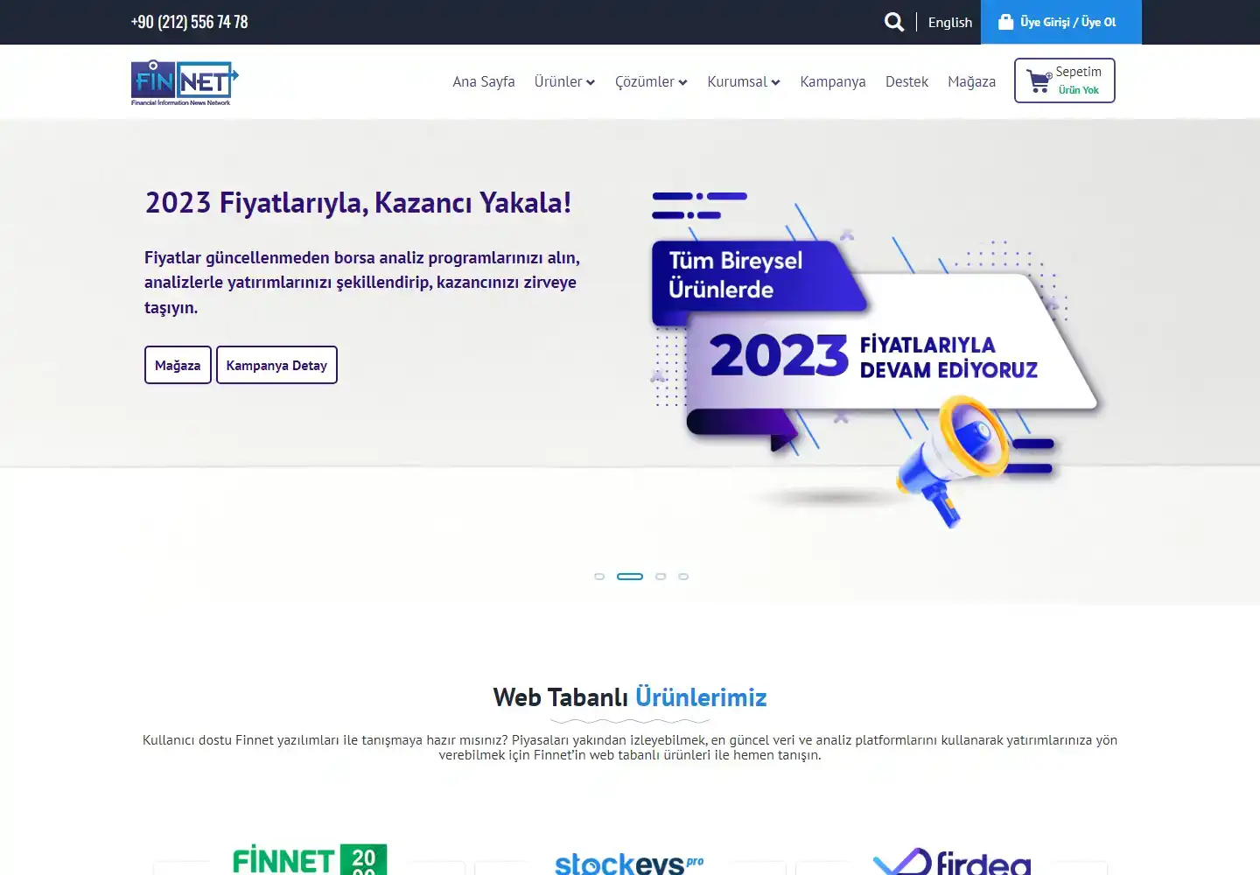Click the 2023 Fiyatlarıyla banner image
This screenshot has height=875, width=1260.
[878, 359]
